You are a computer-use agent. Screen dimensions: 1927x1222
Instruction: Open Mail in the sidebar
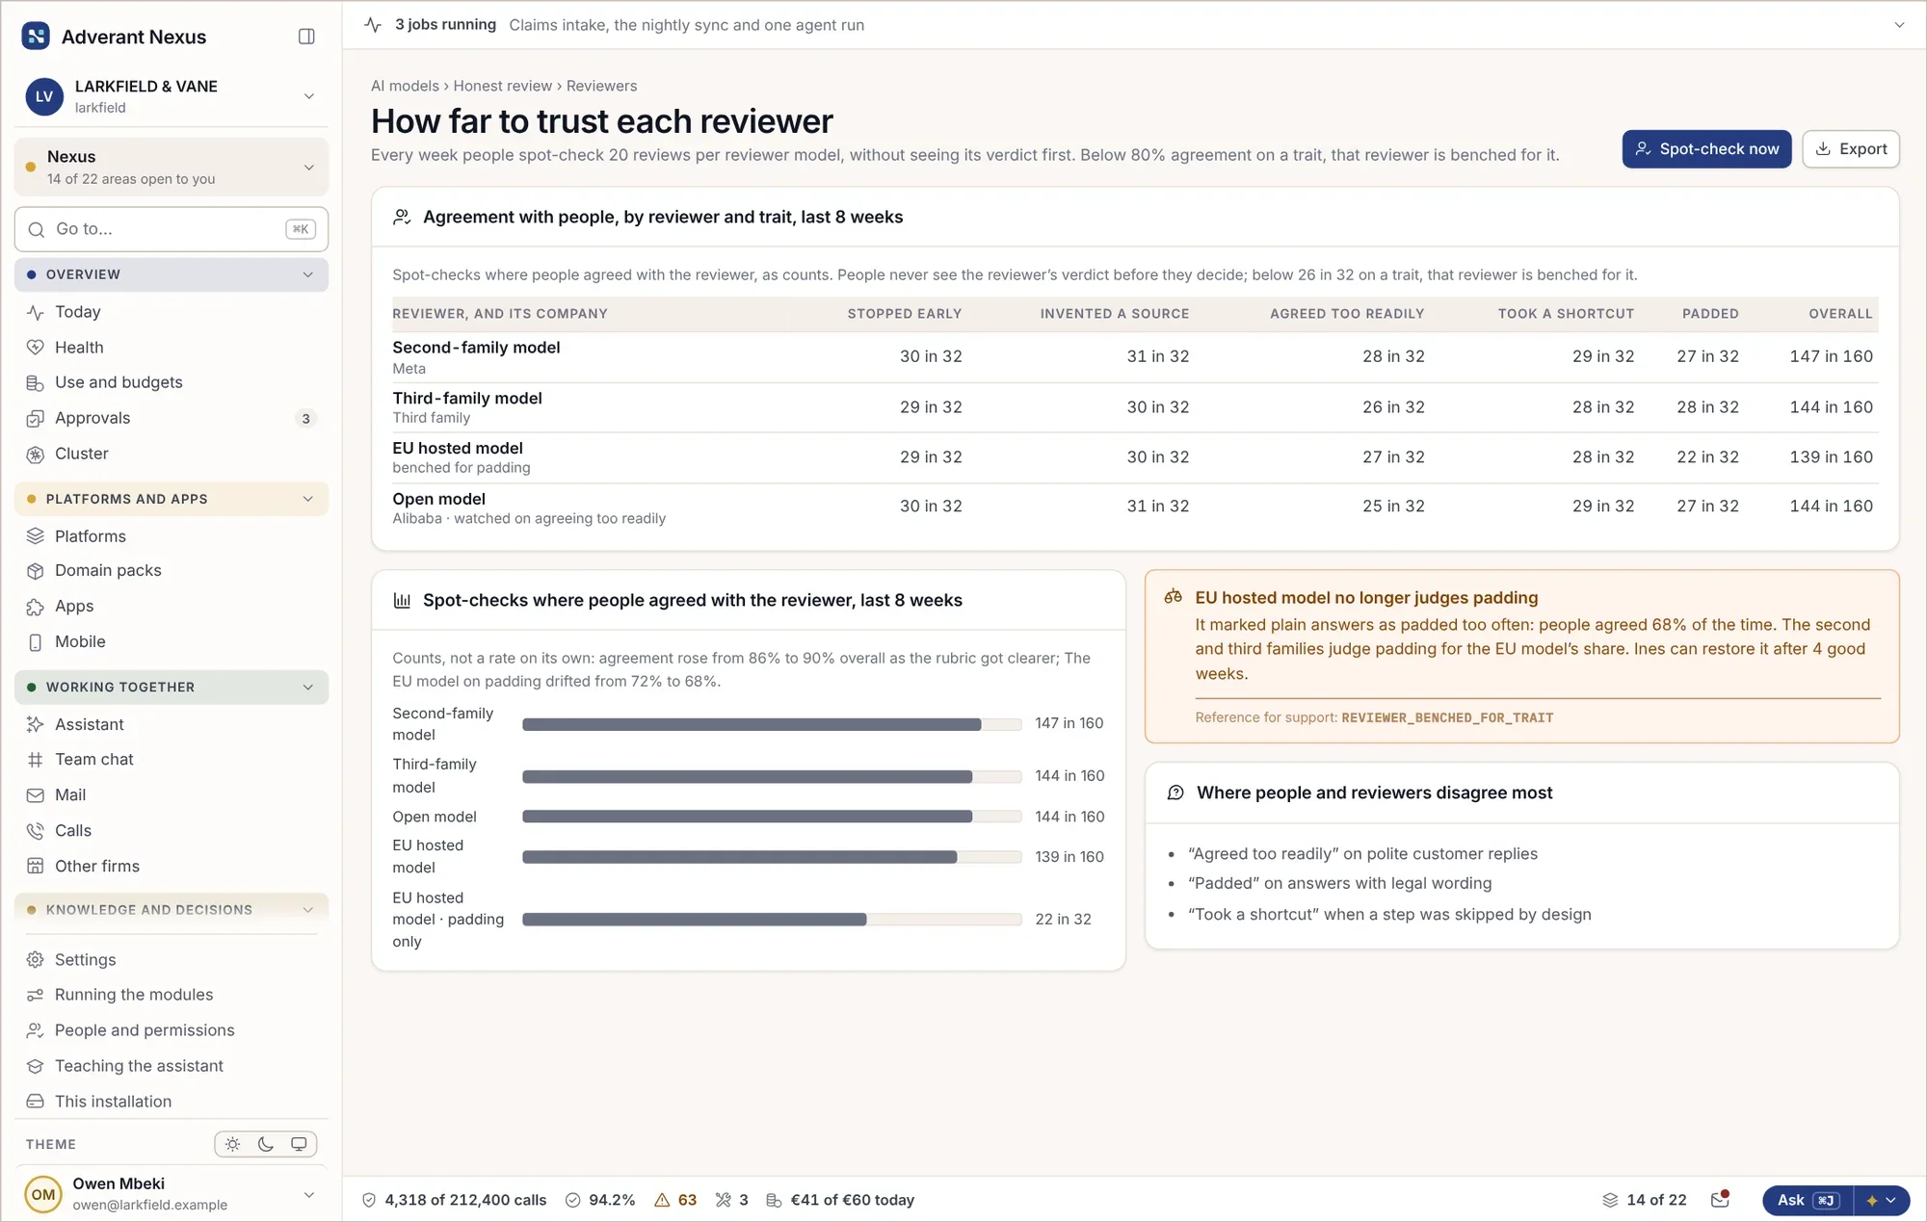tap(172, 795)
